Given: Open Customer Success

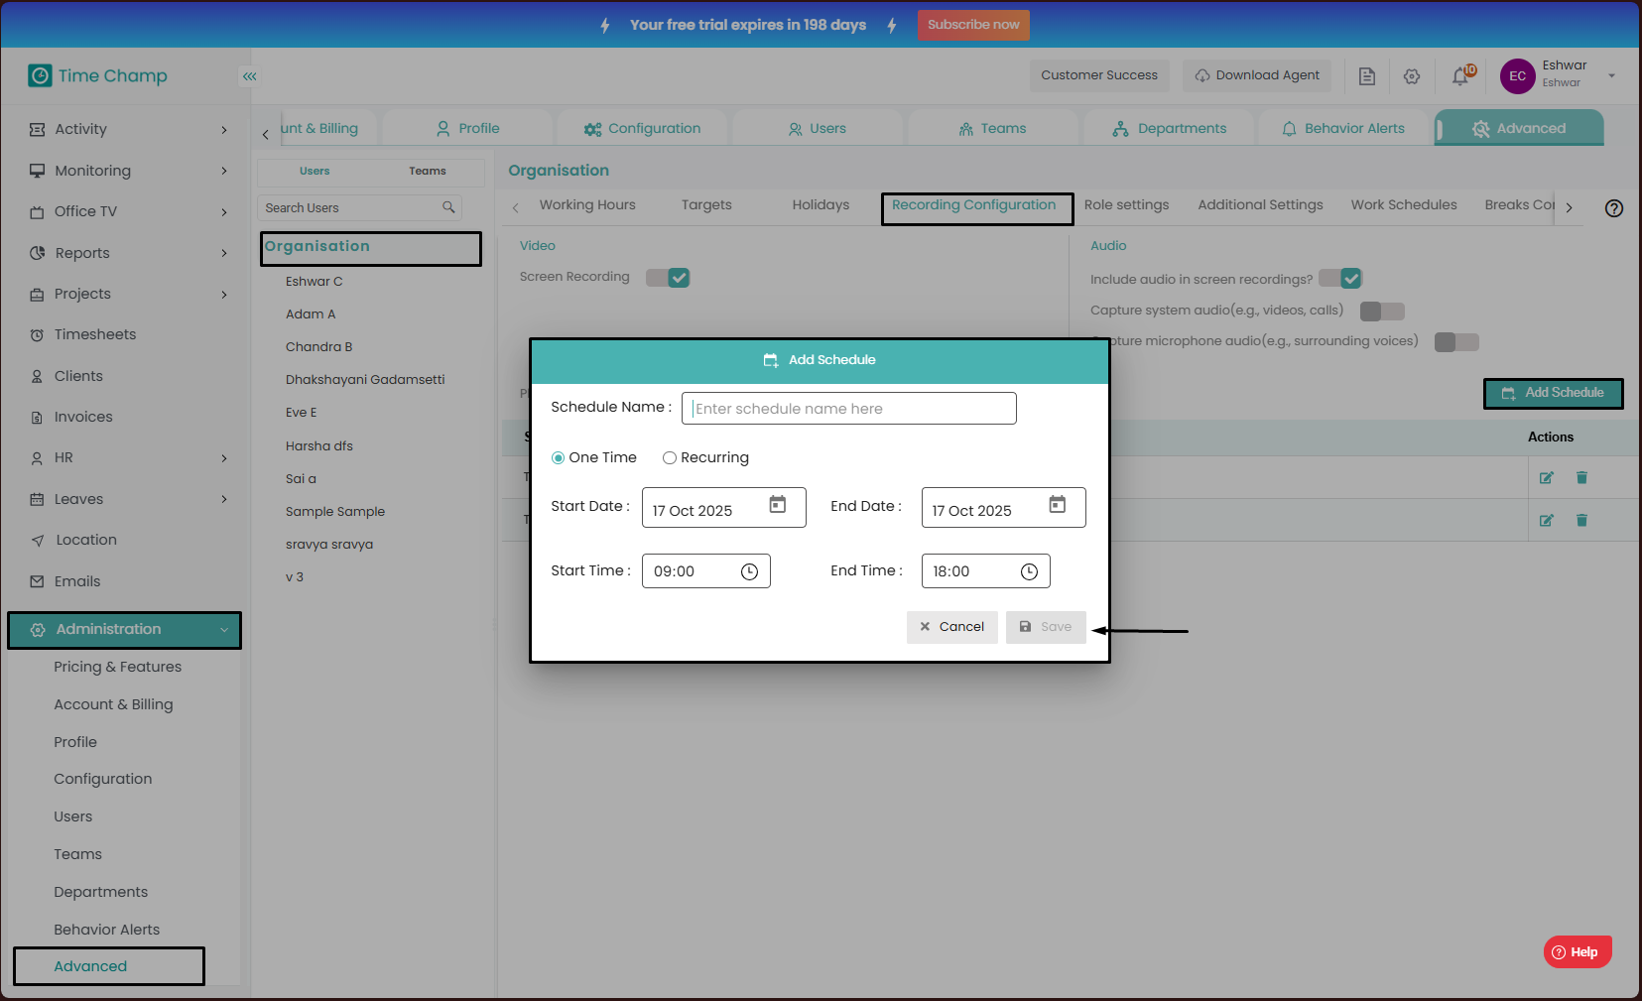Looking at the screenshot, I should point(1099,75).
